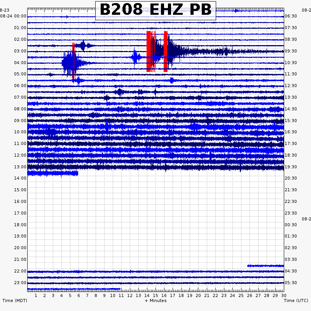Select the 23:00 MDT time label
The image size is (311, 311).
20,283
